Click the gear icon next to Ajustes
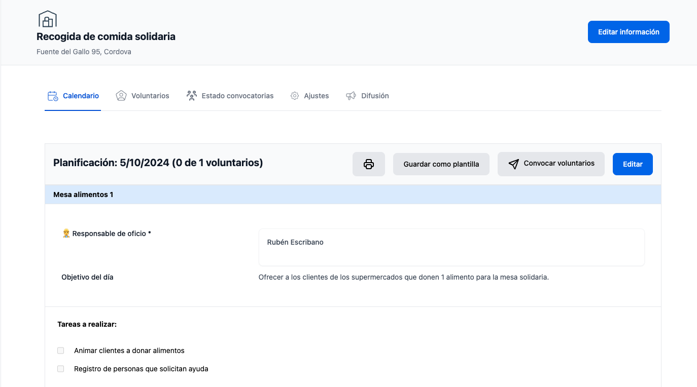 [295, 96]
